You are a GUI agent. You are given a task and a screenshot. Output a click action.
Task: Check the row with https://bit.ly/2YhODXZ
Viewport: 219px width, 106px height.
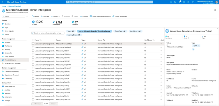click(33, 100)
